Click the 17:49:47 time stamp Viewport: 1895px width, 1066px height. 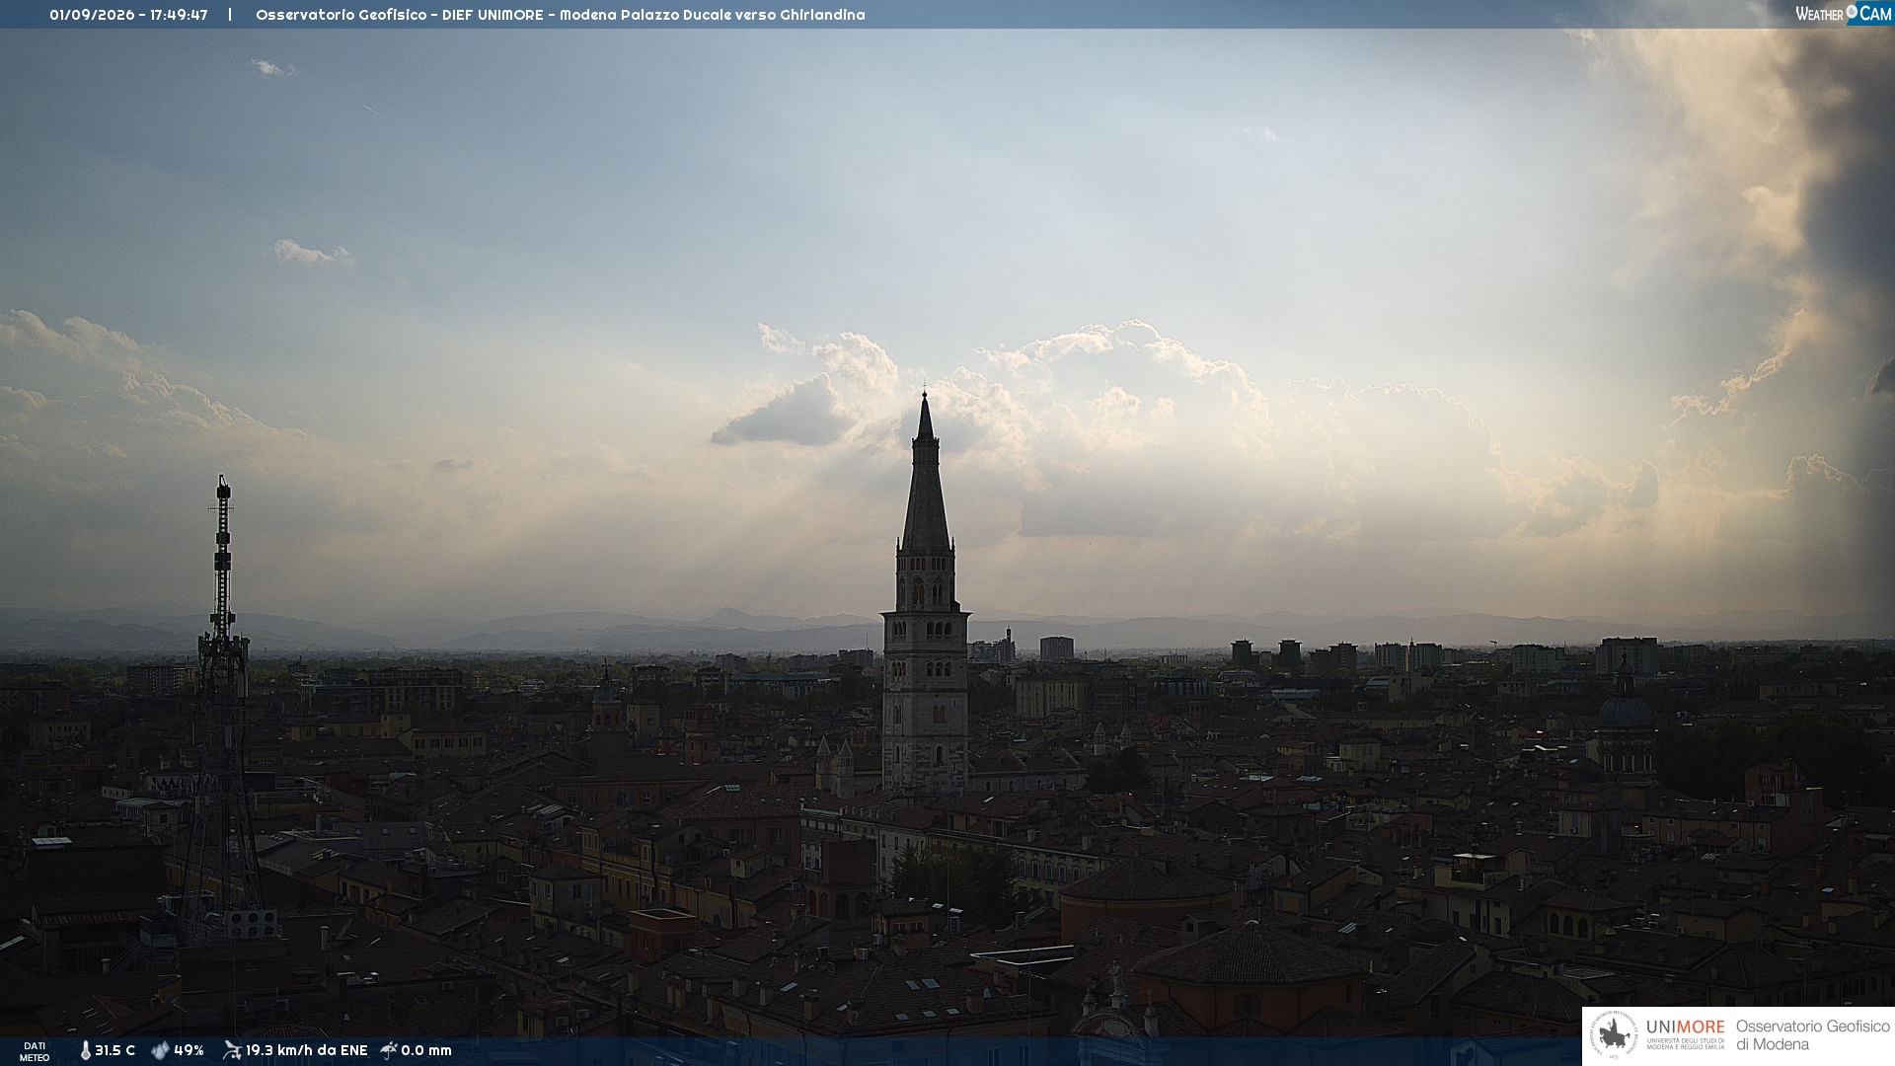tap(179, 15)
